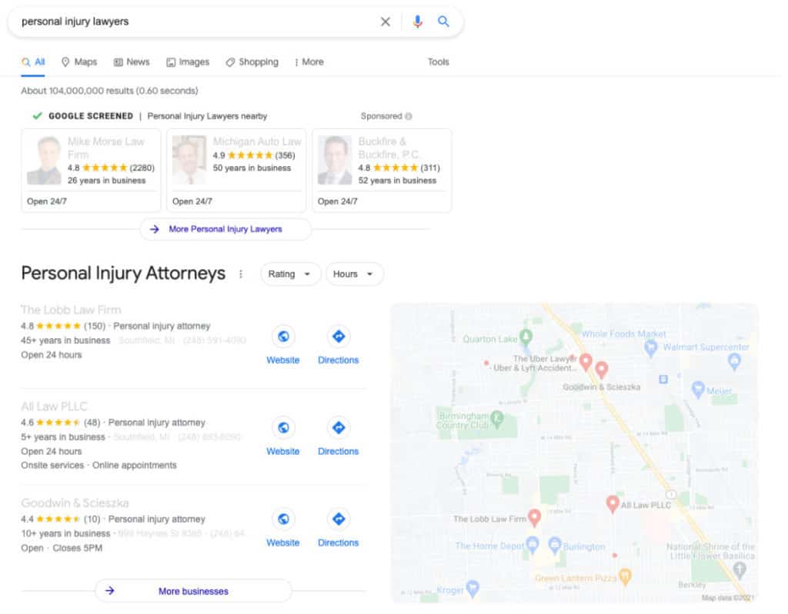Select The Lobb Law Firm map pin
Screen dimensions: 788x614
(x=534, y=518)
